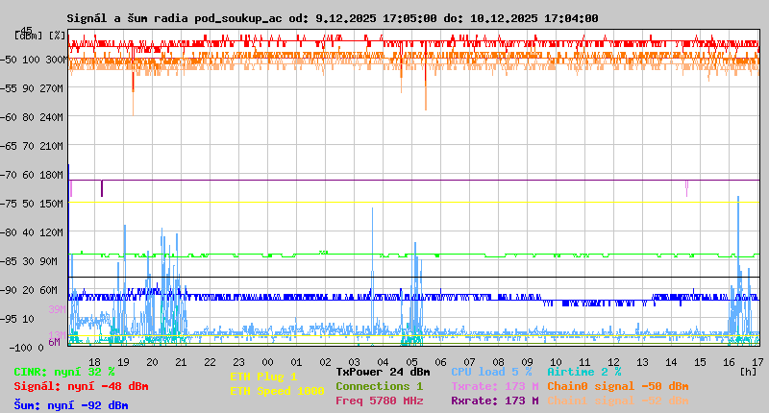Click hour '03' on the time axis
This screenshot has height=413, width=769.
coord(354,362)
